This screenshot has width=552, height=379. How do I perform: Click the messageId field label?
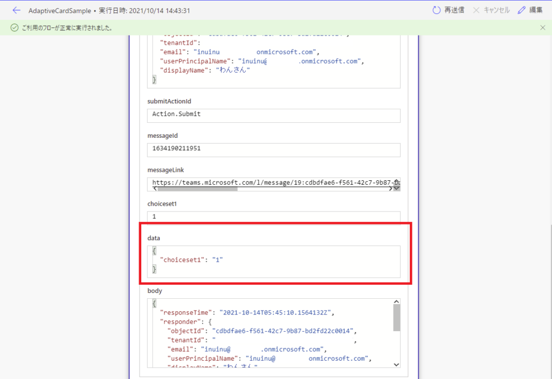point(163,135)
